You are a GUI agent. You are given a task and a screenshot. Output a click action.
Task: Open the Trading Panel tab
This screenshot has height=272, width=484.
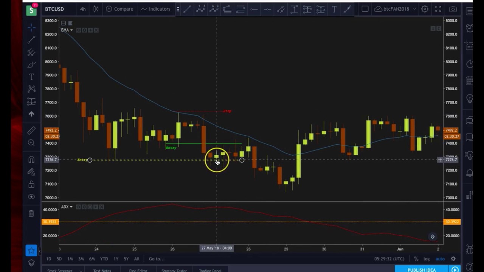(210, 270)
